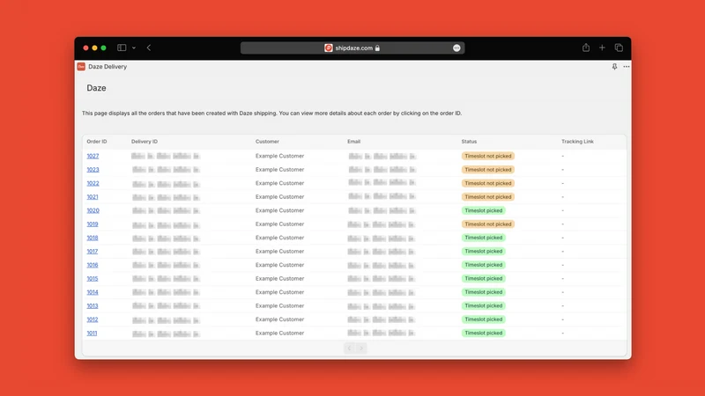This screenshot has width=705, height=396.
Task: Pin the app using the pin icon
Action: coord(614,67)
